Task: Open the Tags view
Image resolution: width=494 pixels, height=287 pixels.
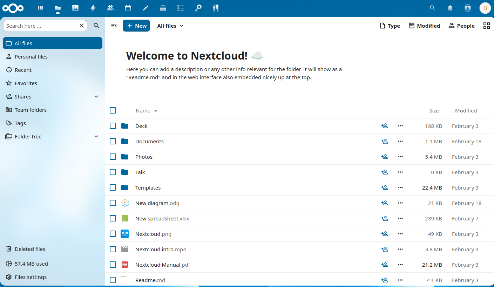Action: pos(53,123)
